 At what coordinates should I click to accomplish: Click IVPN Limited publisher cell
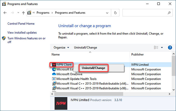click(x=140, y=65)
